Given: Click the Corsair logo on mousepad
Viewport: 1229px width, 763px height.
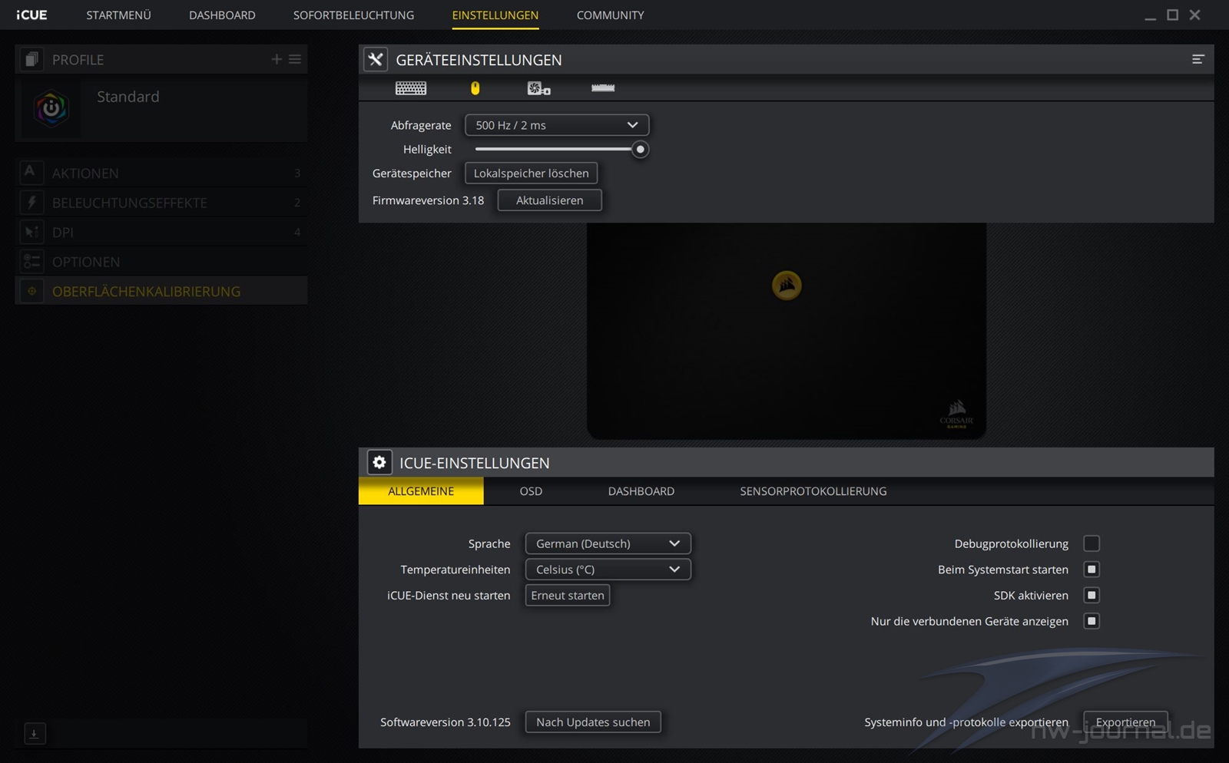Looking at the screenshot, I should click(787, 286).
